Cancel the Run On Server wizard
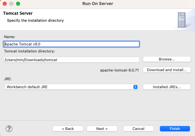The image size is (195, 136). pyautogui.click(x=138, y=129)
